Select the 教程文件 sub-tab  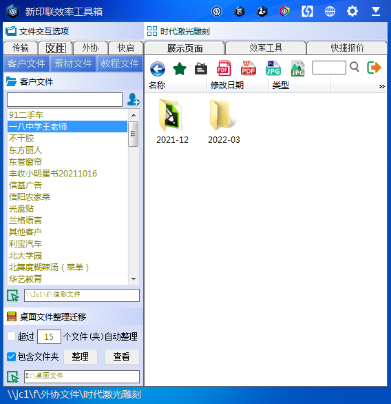pos(120,63)
